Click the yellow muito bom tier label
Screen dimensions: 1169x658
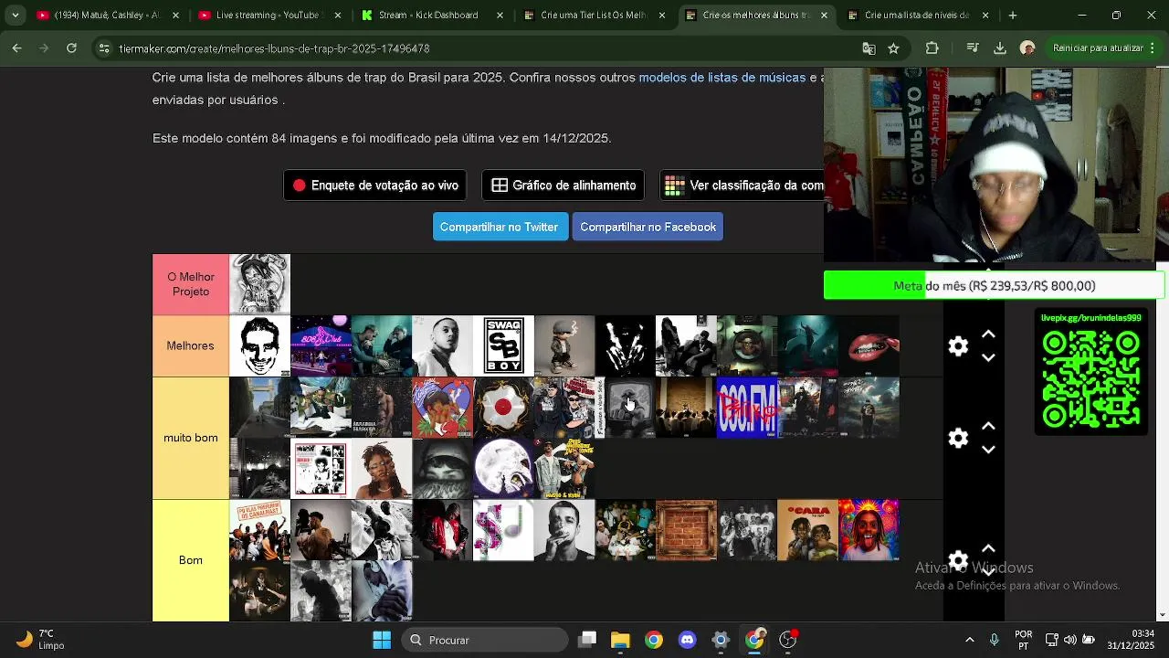click(191, 438)
